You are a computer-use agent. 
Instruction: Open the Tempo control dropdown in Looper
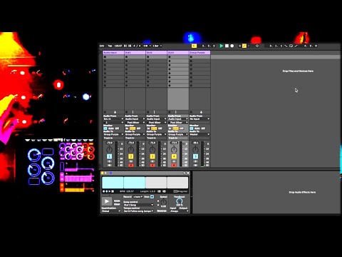pyautogui.click(x=138, y=211)
